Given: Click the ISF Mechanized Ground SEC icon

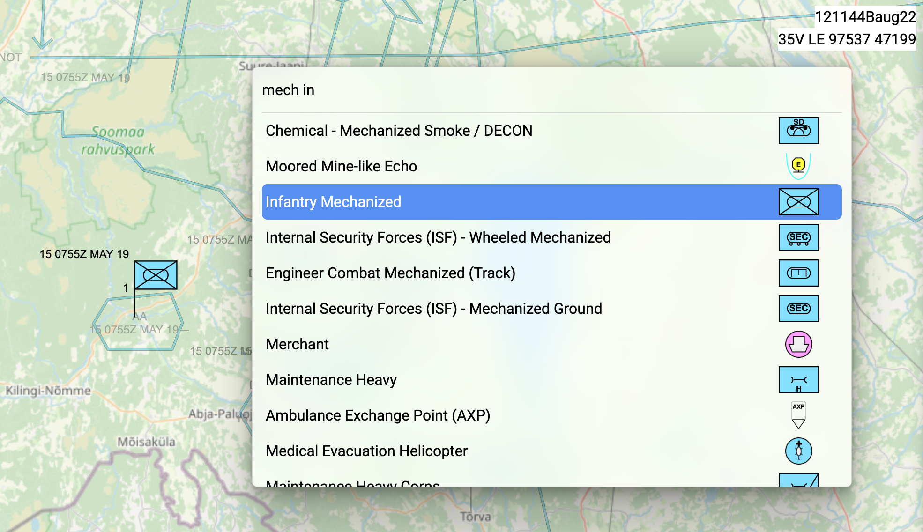Looking at the screenshot, I should (x=798, y=309).
